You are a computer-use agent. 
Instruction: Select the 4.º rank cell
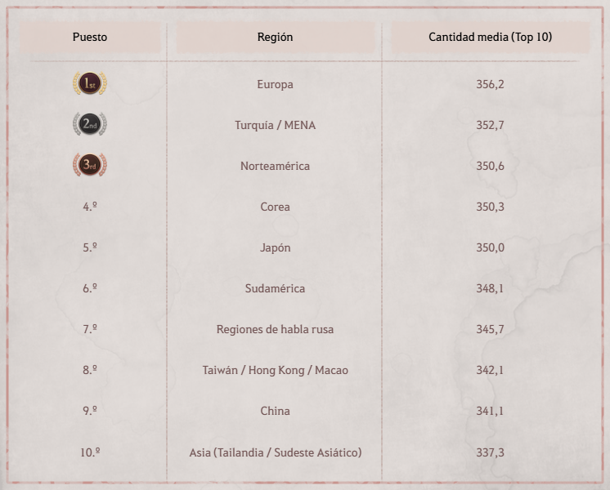pyautogui.click(x=90, y=207)
